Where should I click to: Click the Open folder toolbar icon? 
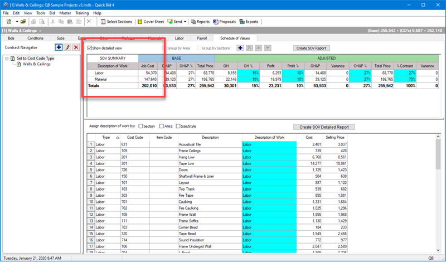click(x=23, y=22)
